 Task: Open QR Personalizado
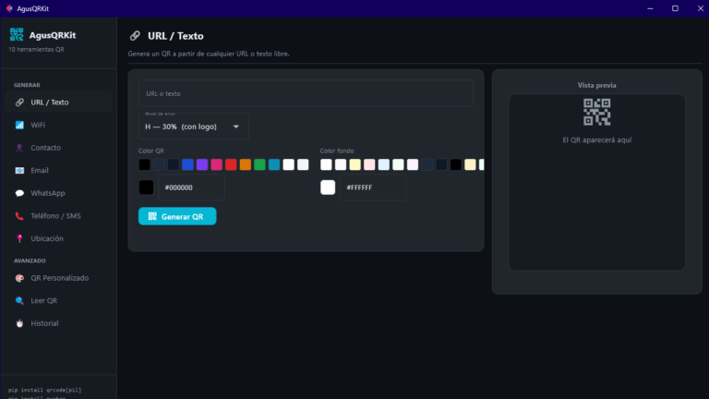pyautogui.click(x=58, y=278)
